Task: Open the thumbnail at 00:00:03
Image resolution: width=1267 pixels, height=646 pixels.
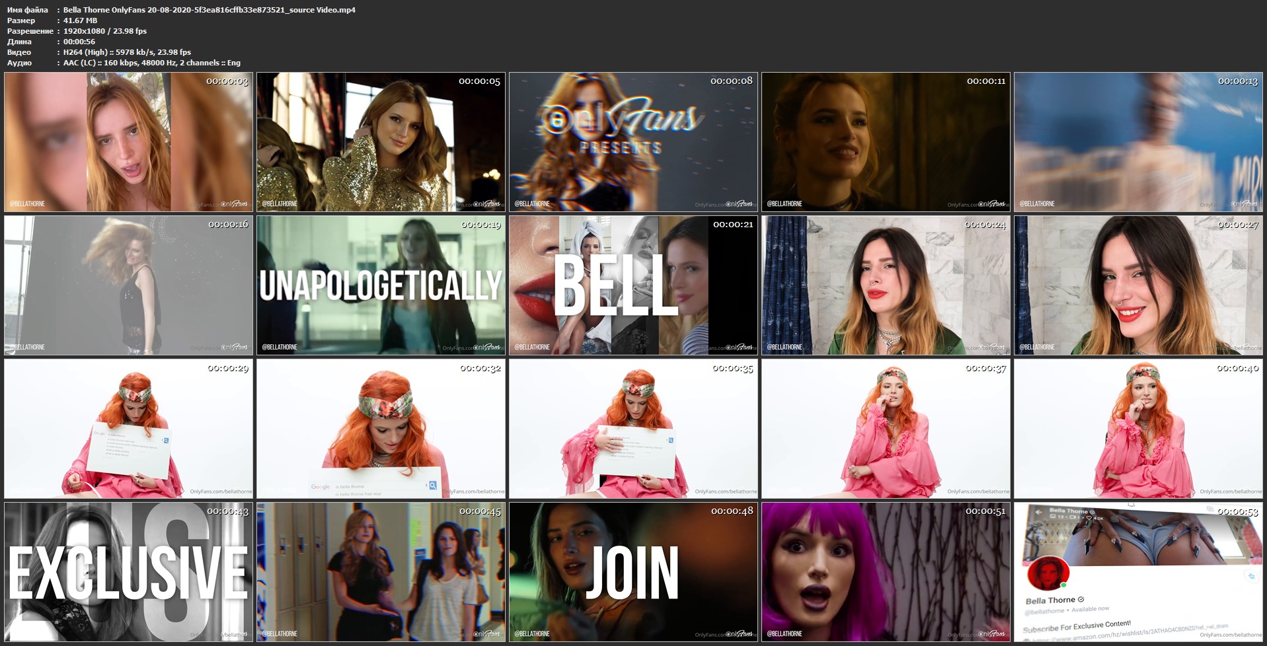Action: pyautogui.click(x=128, y=142)
